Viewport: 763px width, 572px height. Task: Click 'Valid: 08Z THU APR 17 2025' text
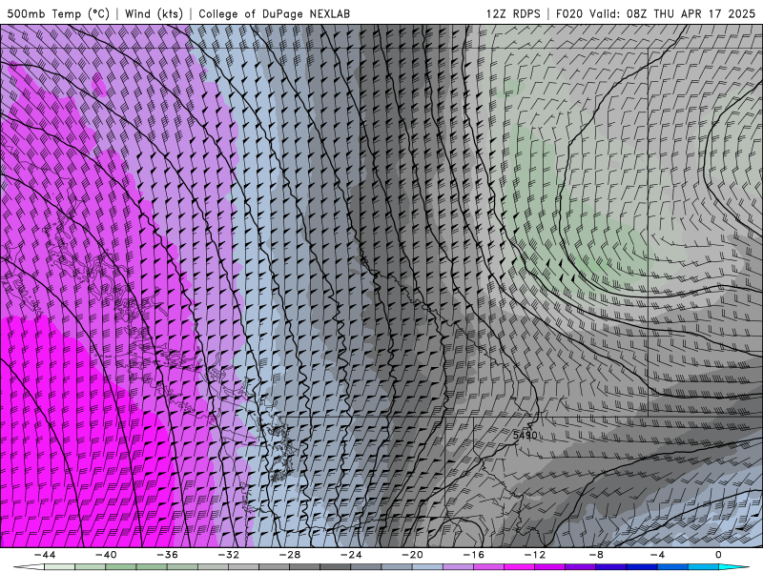tap(672, 13)
